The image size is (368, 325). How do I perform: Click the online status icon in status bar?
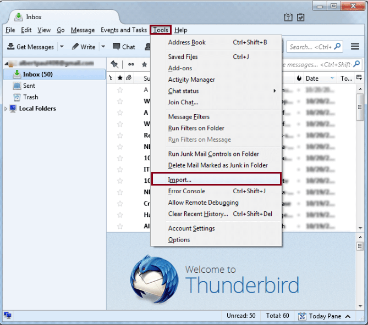tap(8, 316)
